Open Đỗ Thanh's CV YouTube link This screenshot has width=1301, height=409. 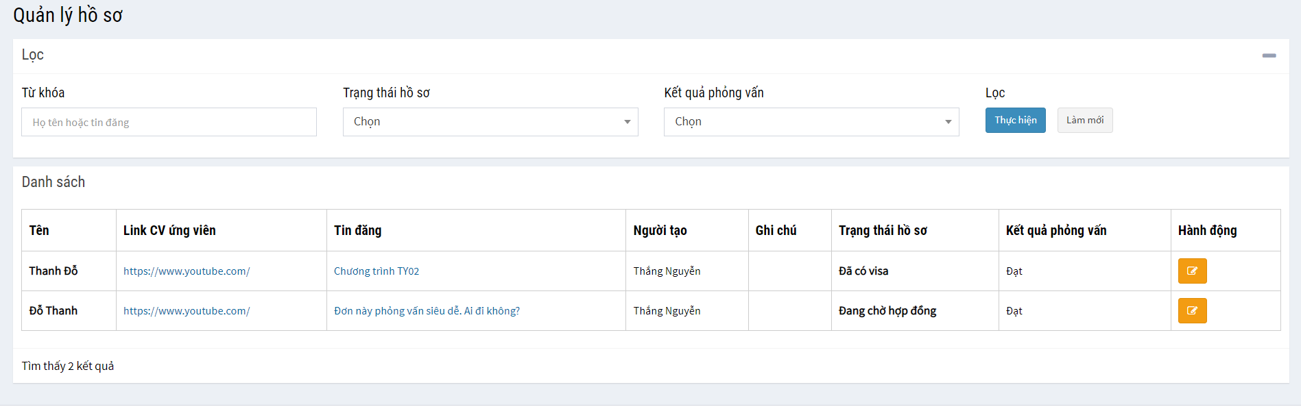coord(187,311)
